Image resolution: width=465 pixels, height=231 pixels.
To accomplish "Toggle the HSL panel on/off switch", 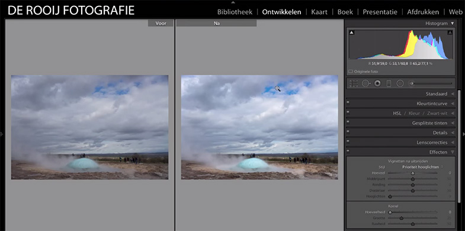I will tap(348, 112).
